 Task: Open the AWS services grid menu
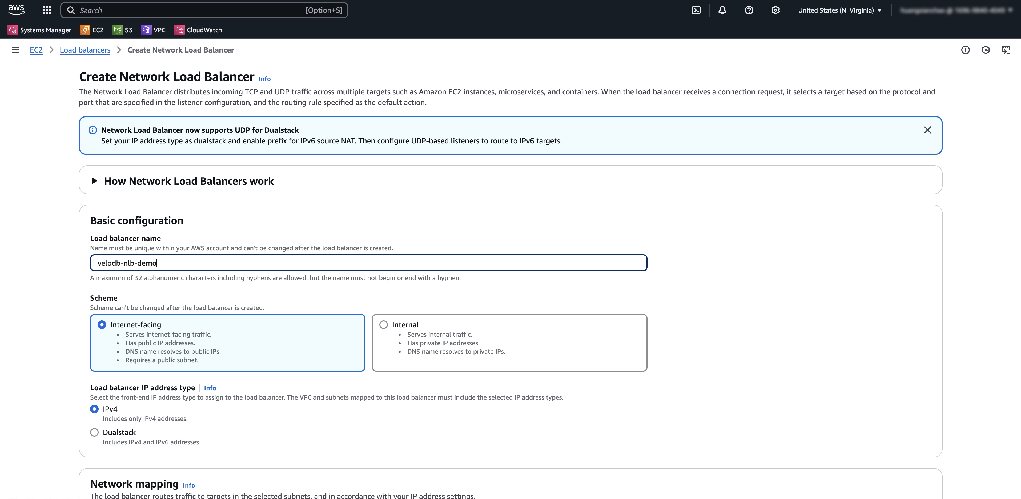(47, 10)
